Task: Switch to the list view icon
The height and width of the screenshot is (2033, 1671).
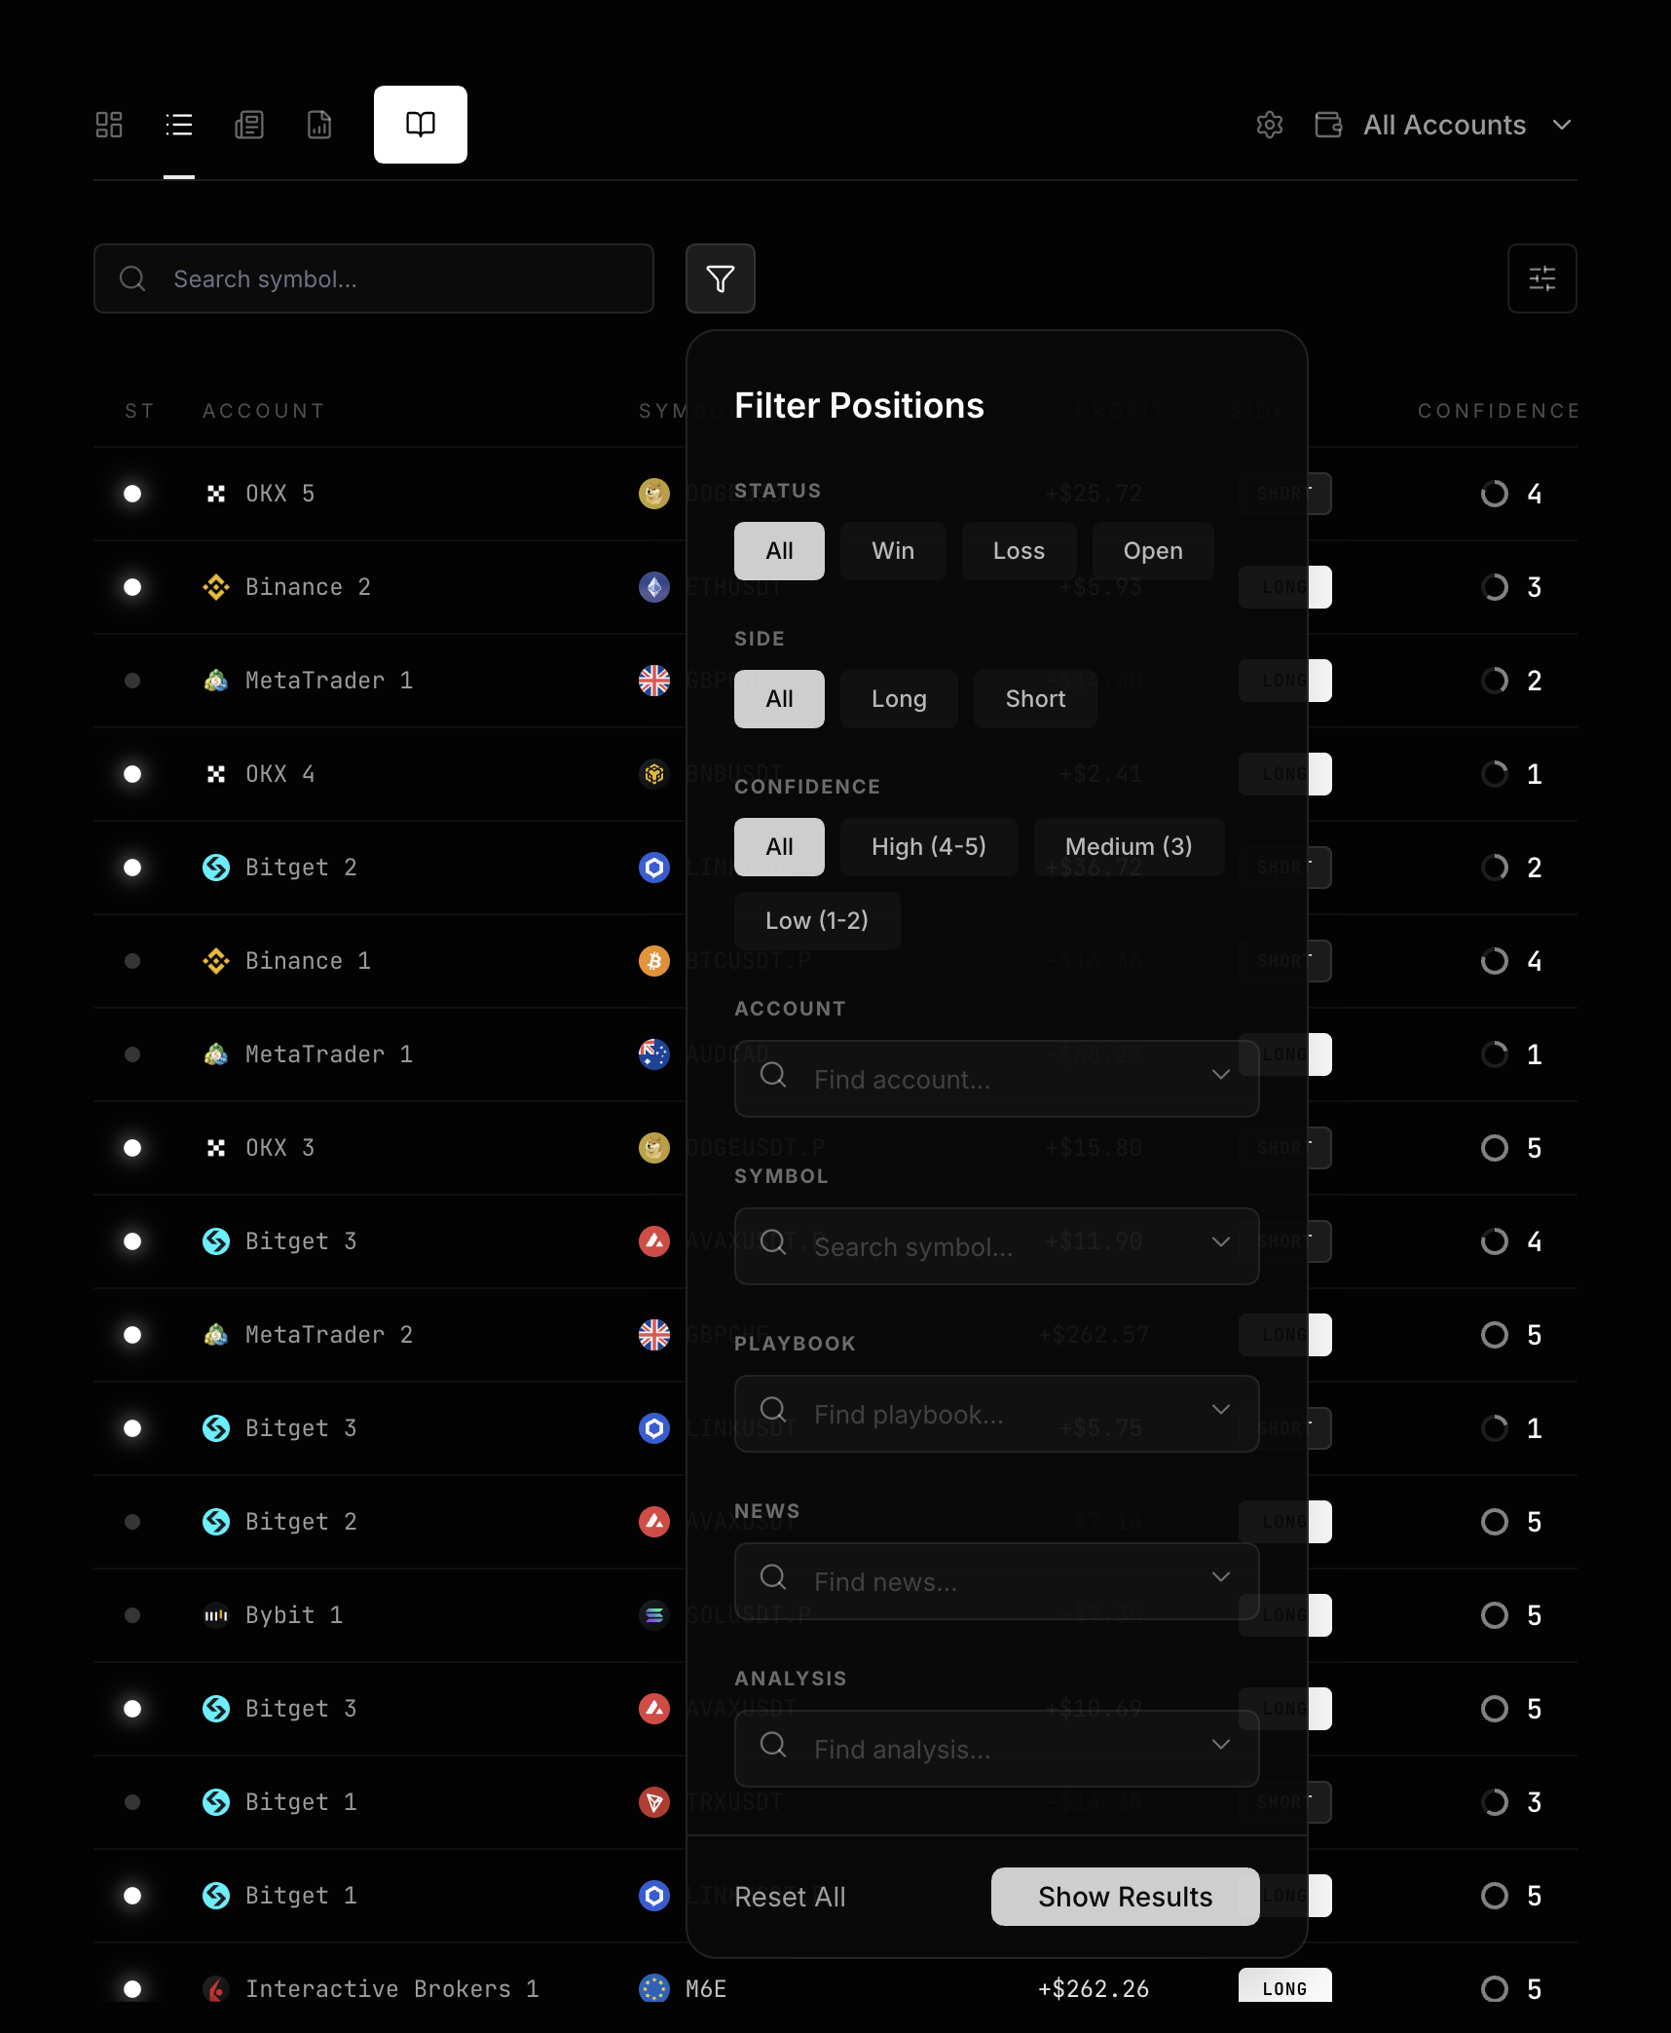Action: (179, 125)
